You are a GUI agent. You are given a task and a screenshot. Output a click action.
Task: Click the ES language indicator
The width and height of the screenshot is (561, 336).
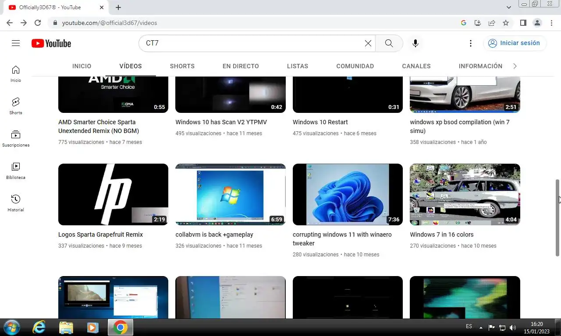(469, 327)
